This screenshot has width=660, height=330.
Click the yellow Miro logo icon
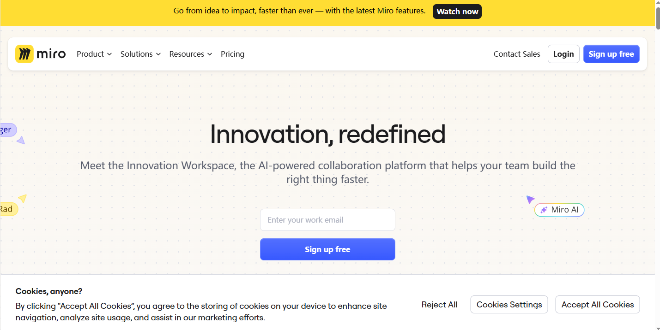[x=24, y=54]
